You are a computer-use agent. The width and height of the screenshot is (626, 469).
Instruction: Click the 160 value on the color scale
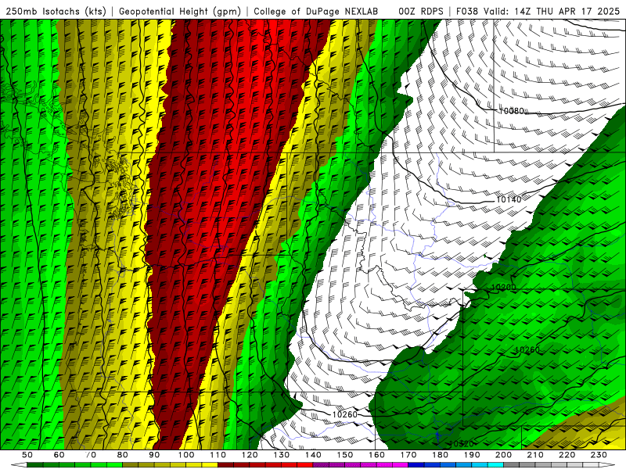tap(376, 455)
